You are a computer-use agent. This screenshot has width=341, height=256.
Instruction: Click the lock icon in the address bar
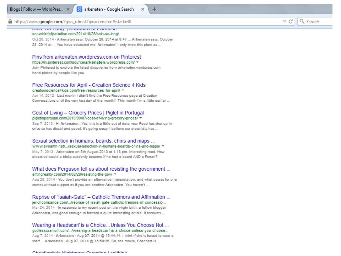click(x=10, y=22)
